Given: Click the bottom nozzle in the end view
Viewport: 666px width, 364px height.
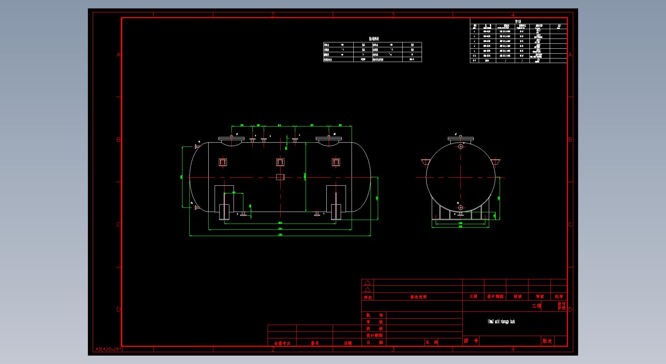Looking at the screenshot, I should 460,207.
